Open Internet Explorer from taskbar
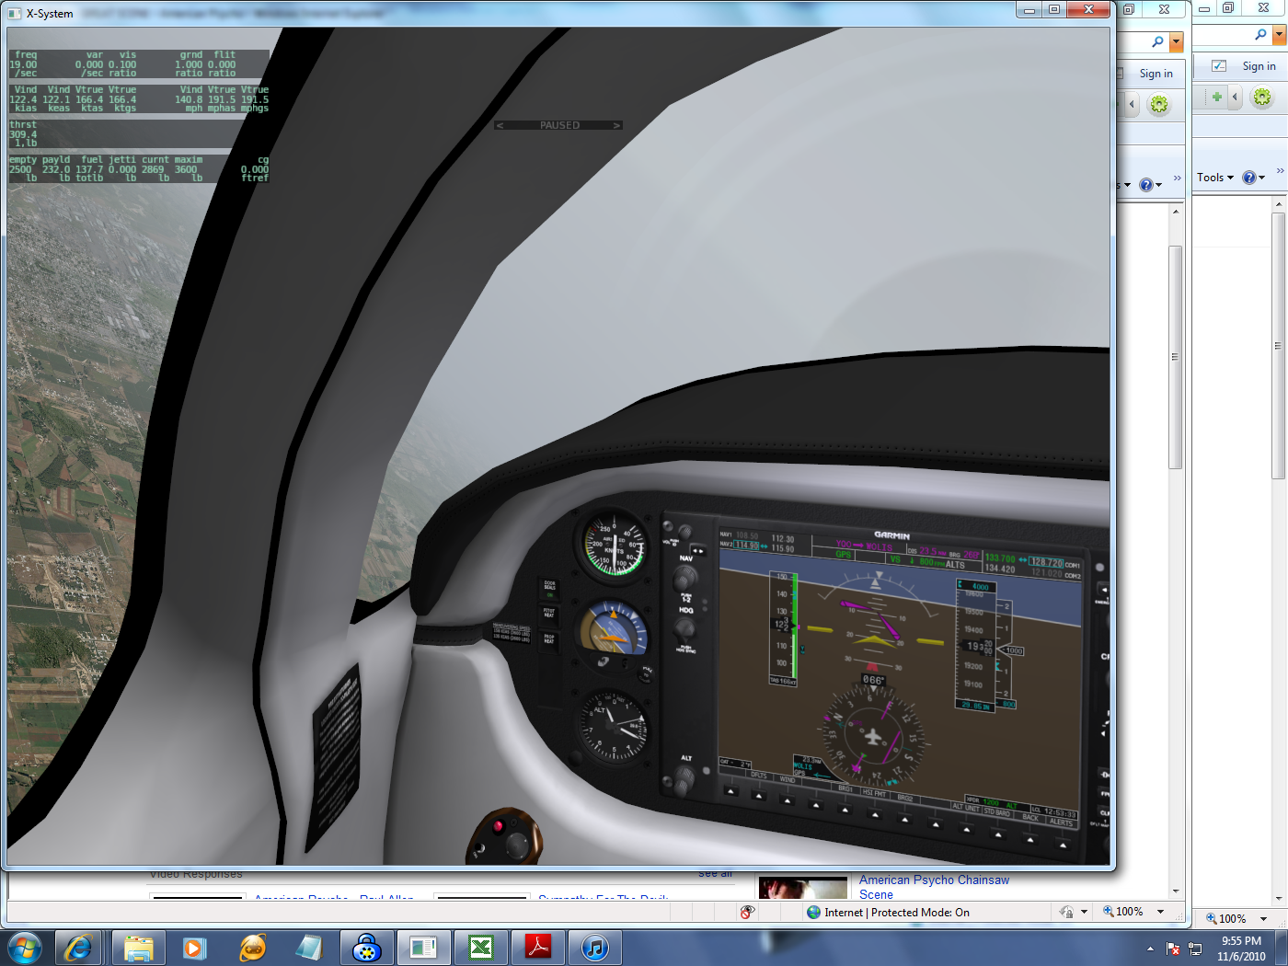1288x966 pixels. (78, 948)
